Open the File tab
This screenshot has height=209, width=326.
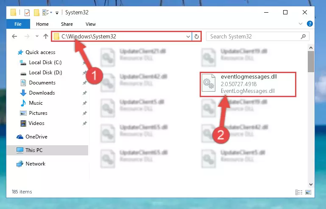pyautogui.click(x=18, y=24)
